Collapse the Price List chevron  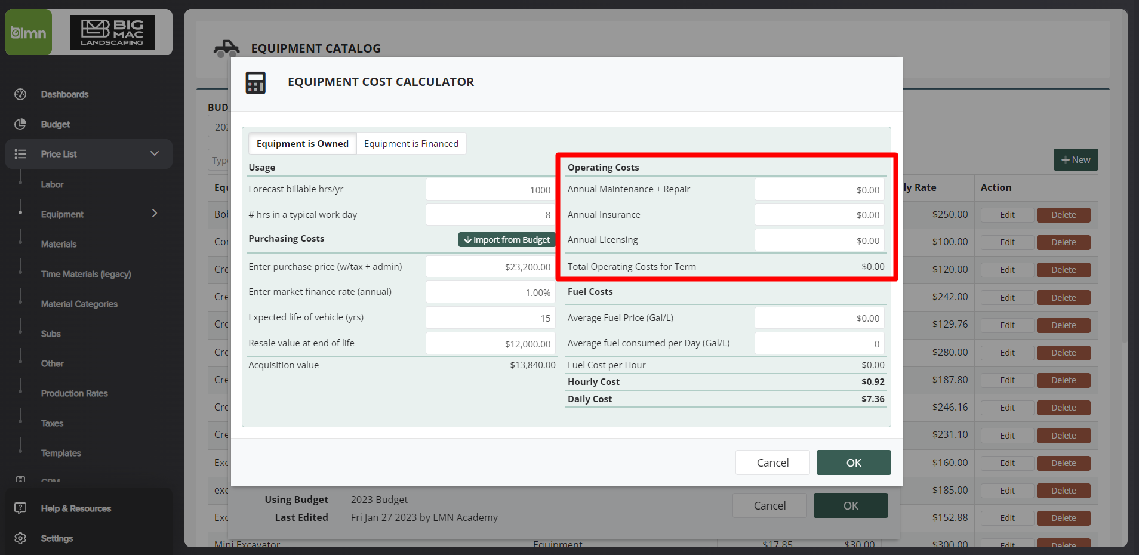155,153
